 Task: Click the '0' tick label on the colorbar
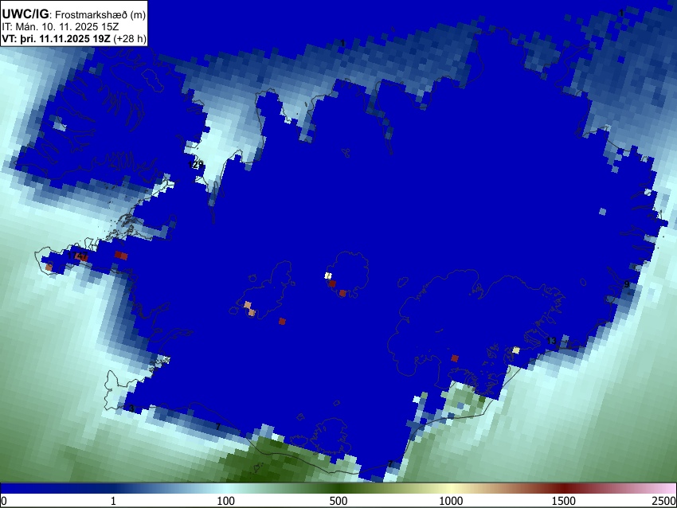point(4,501)
